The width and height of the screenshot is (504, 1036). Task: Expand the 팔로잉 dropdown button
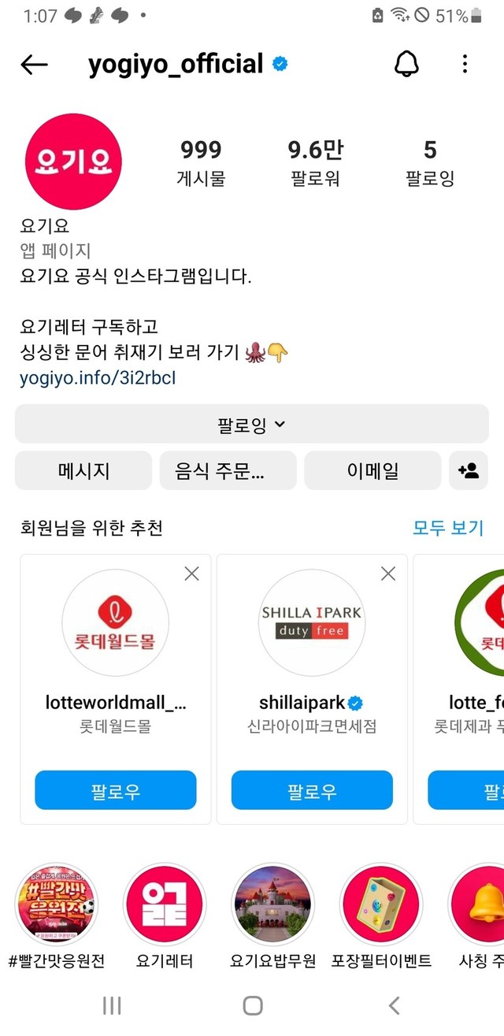252,425
